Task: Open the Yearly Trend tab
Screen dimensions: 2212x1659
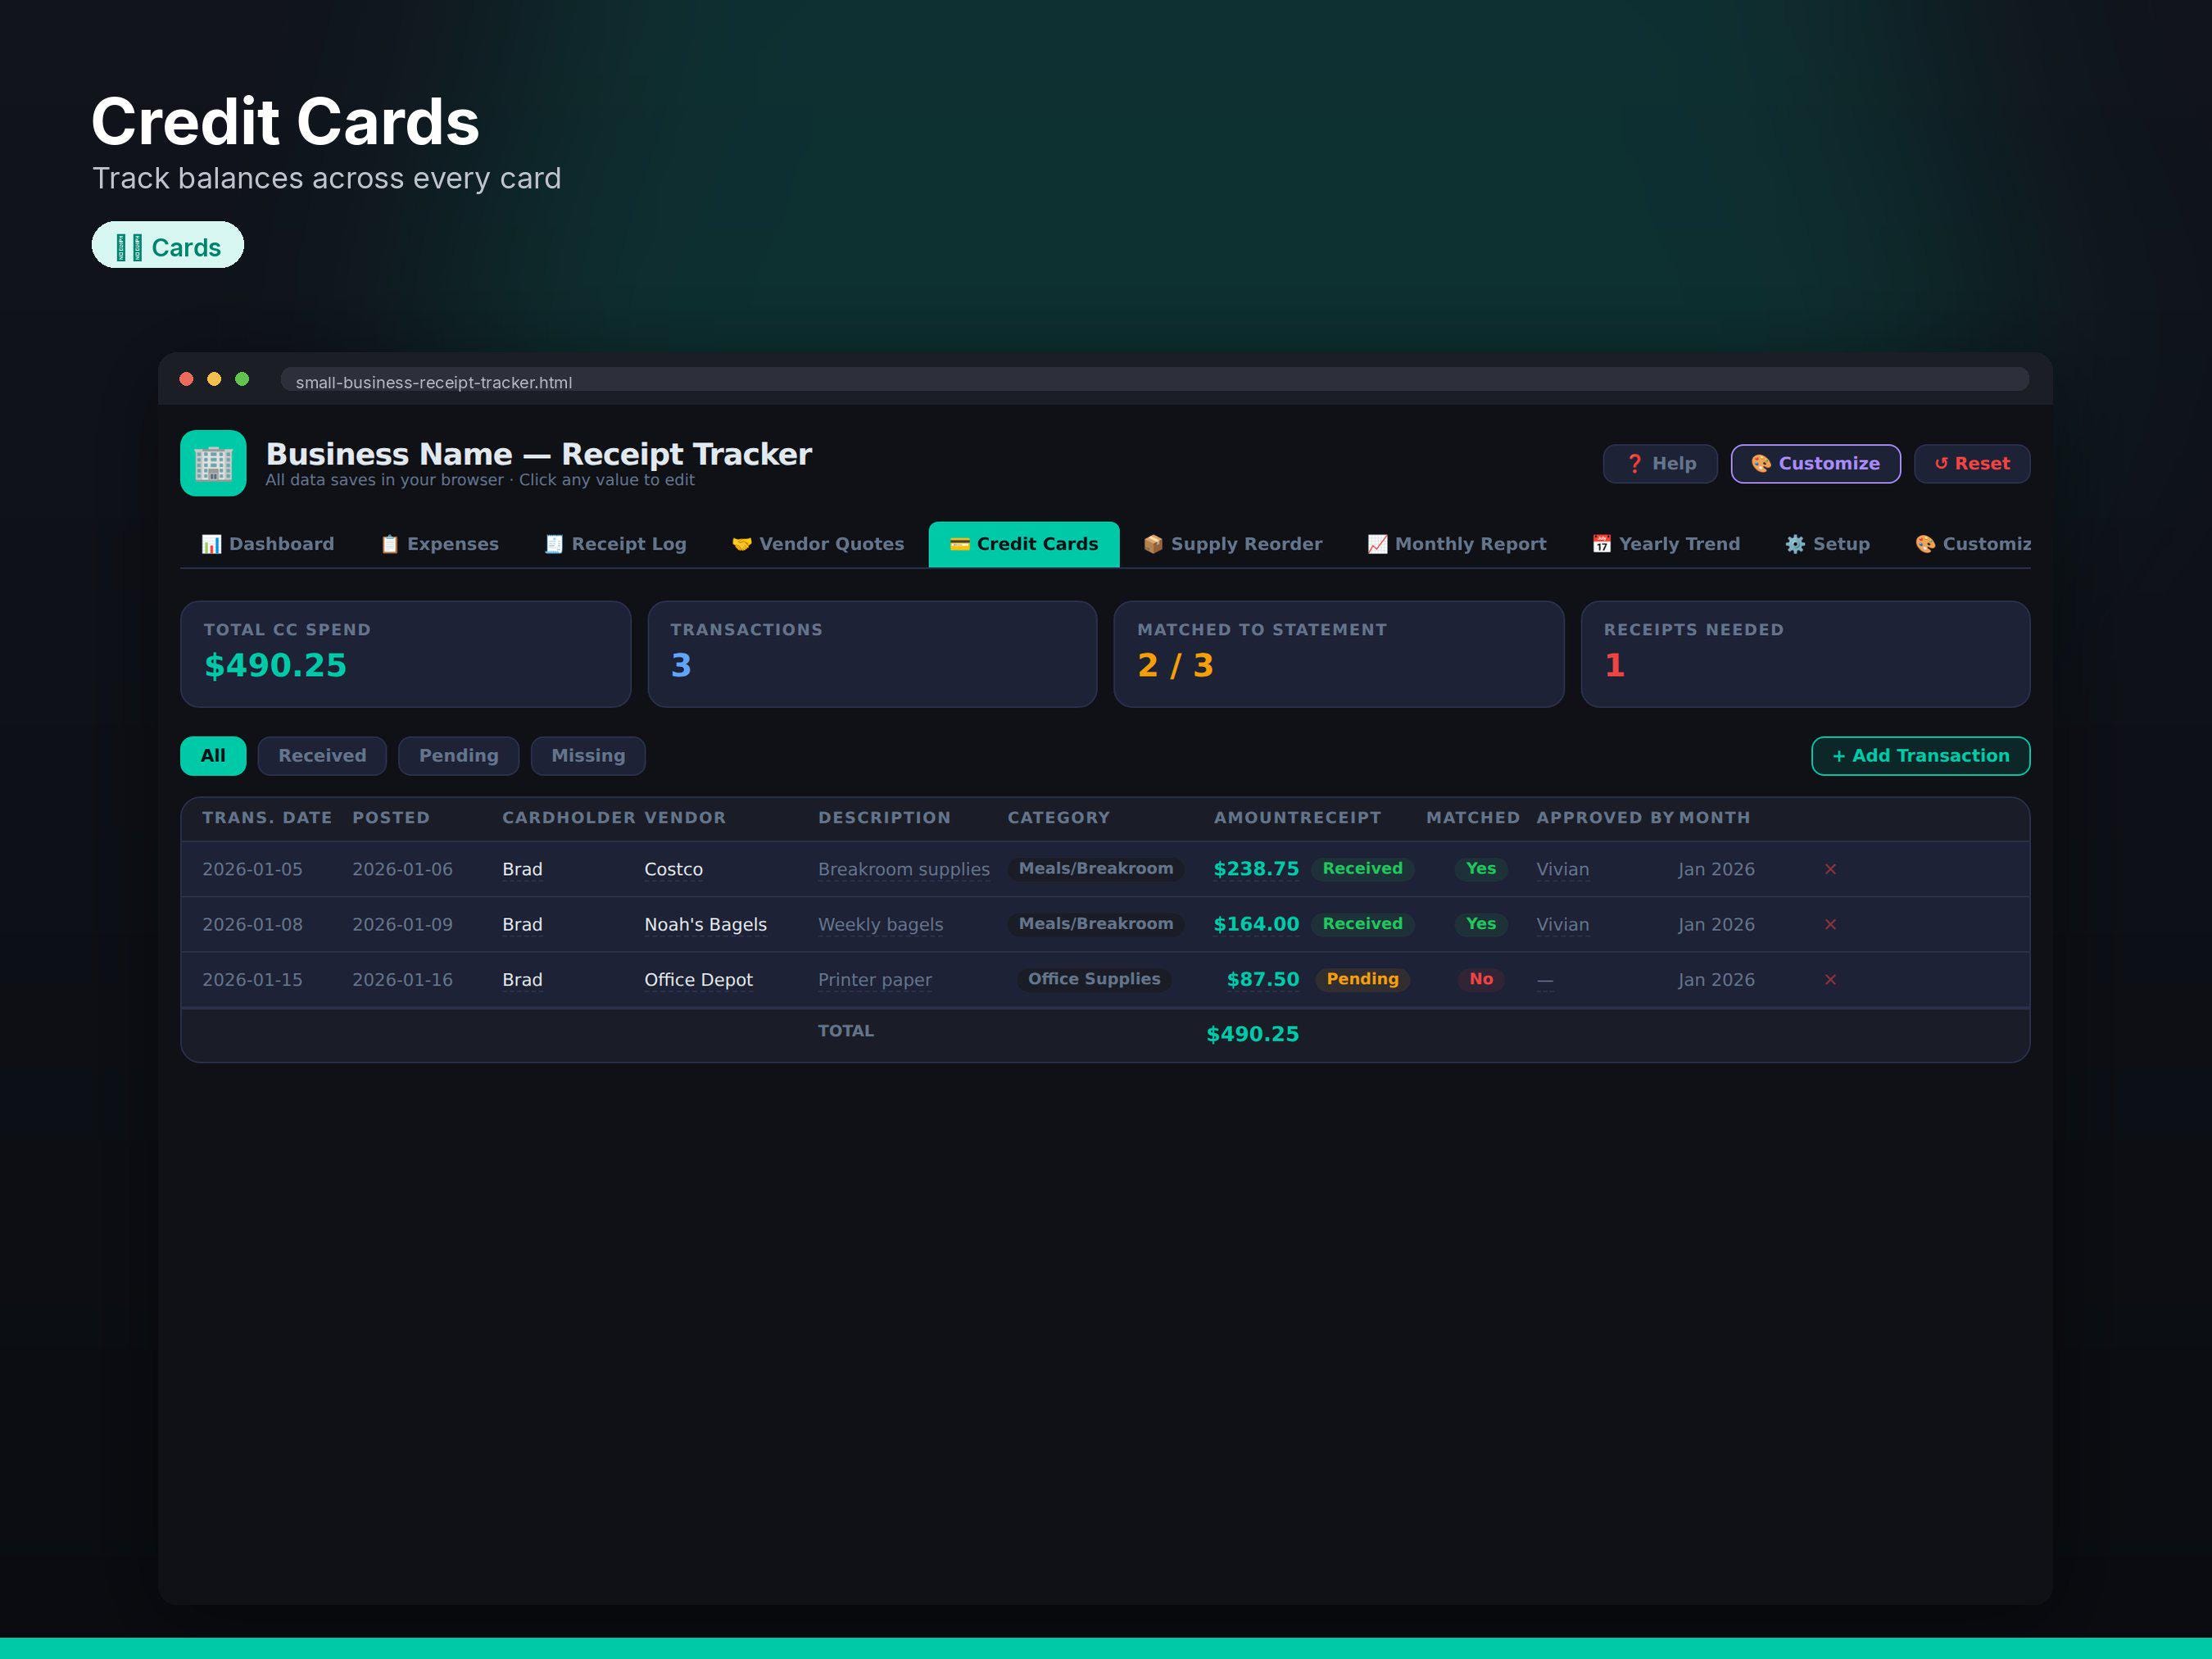Action: 1666,544
